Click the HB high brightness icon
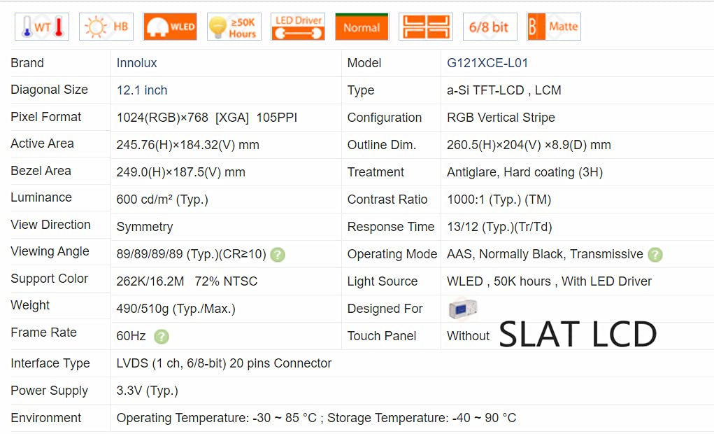 [x=106, y=27]
